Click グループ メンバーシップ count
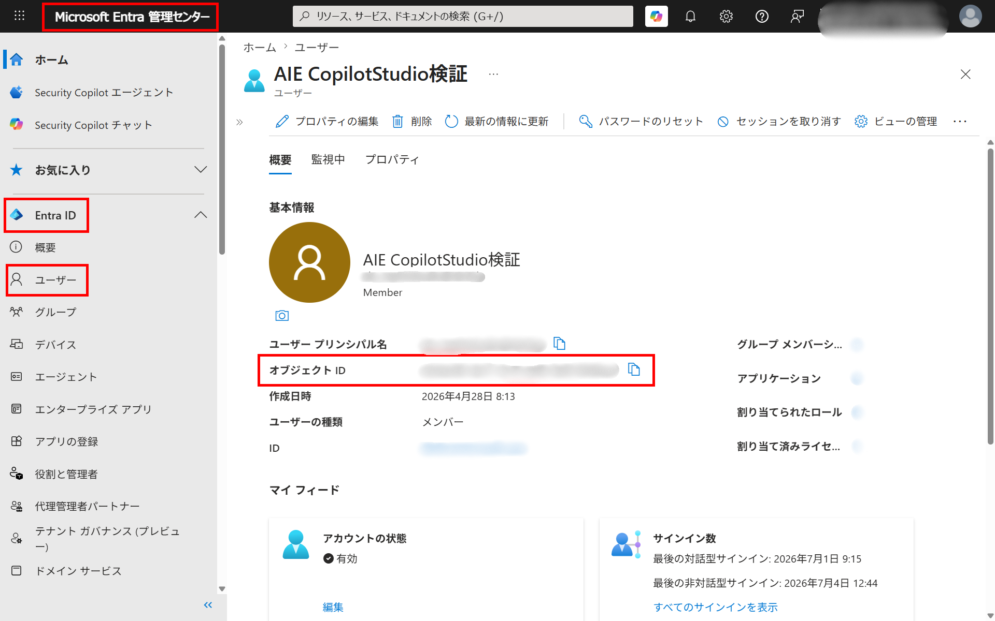Image resolution: width=995 pixels, height=621 pixels. (858, 345)
